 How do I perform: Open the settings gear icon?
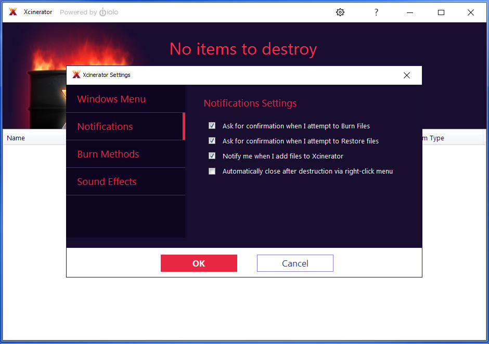tap(340, 12)
